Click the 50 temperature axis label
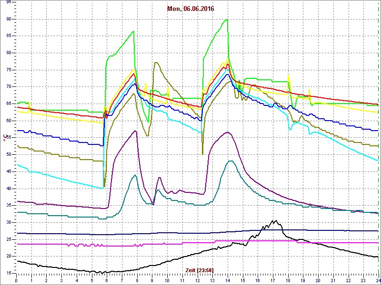Viewport: 381px width, 285px height. click(9, 155)
